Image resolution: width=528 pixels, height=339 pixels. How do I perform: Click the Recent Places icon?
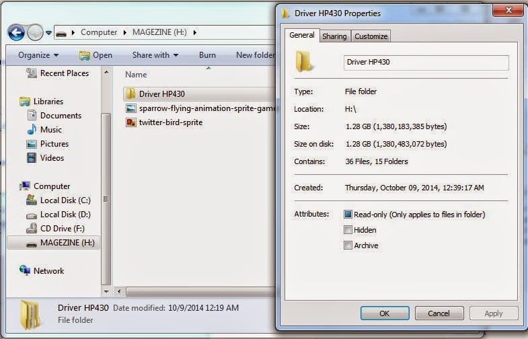(32, 73)
